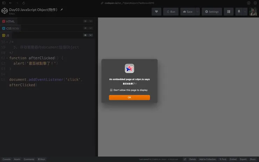Open pen Settings

(x=212, y=12)
